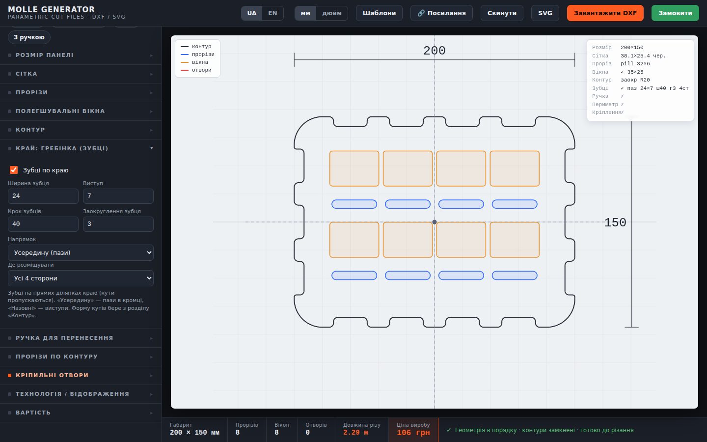The height and width of the screenshot is (442, 707).
Task: Click the отвори legend entry
Action: (196, 70)
